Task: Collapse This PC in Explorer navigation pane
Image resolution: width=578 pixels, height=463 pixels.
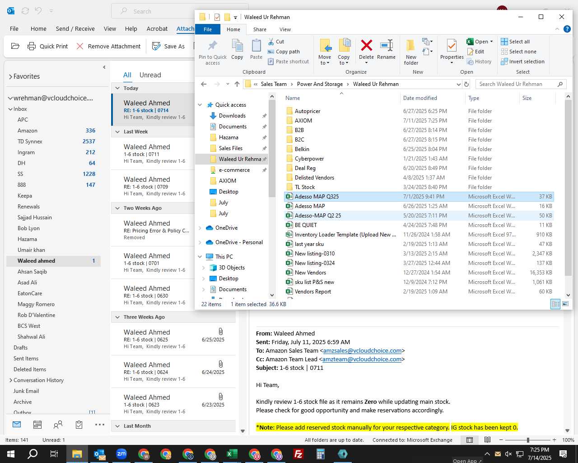Action: (x=200, y=257)
